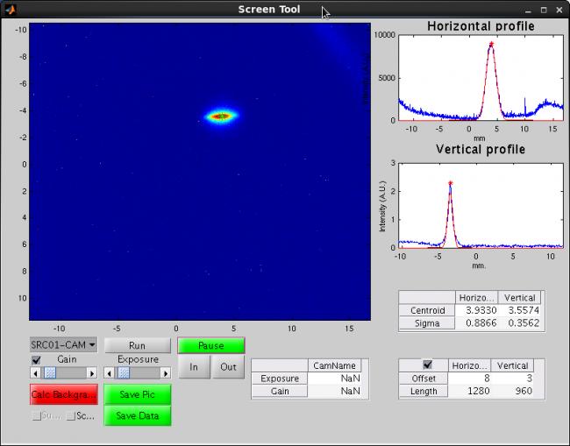Screen dimensions: 570x446
Task: Toggle checkbox in Offset/Length table header
Action: point(427,365)
